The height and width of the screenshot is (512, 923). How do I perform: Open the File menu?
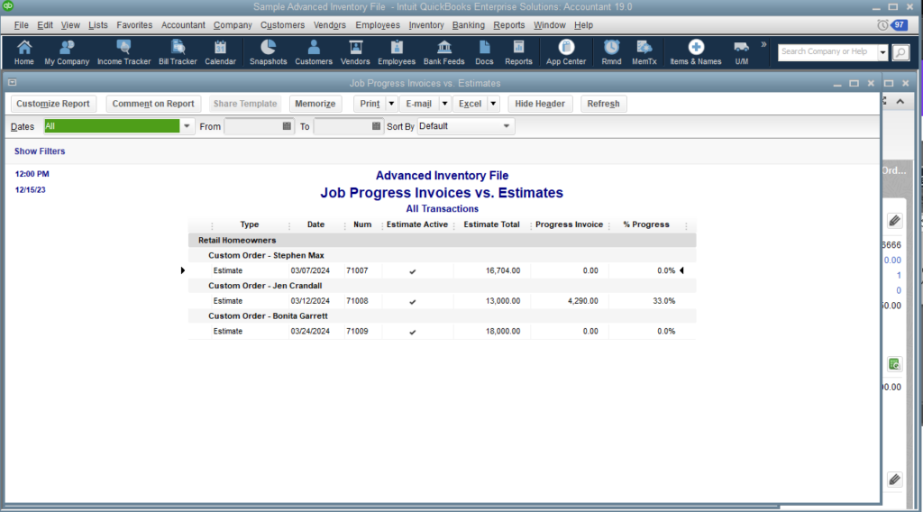[x=22, y=24]
